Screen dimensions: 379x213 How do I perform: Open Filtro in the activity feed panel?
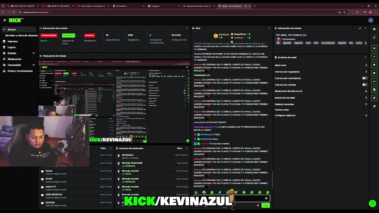(x=103, y=149)
